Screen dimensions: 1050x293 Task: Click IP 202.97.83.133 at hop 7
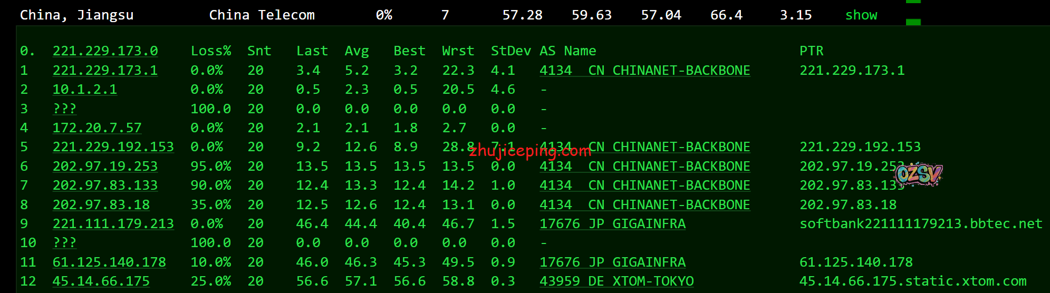point(105,185)
